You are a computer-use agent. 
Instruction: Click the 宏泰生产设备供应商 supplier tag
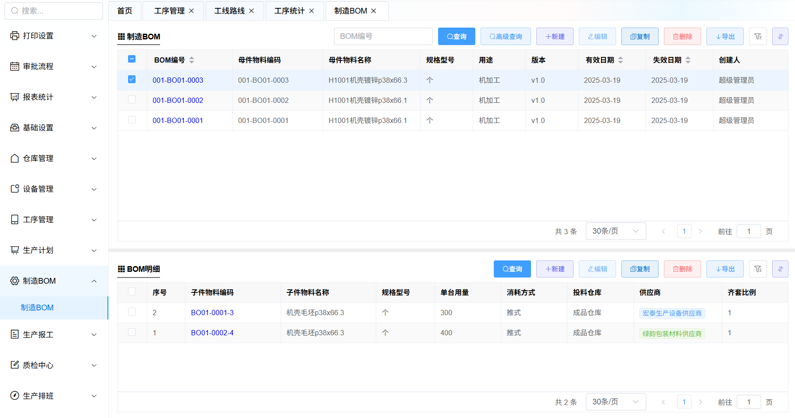pyautogui.click(x=672, y=313)
